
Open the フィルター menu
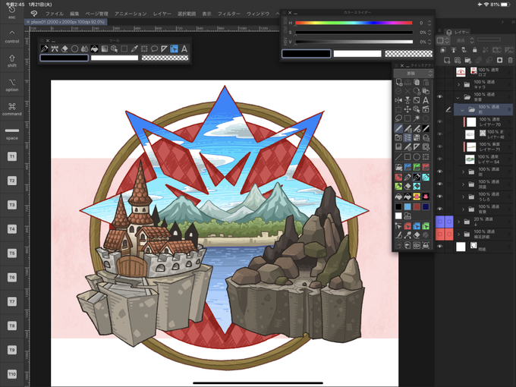point(229,14)
